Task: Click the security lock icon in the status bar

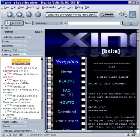Action: pos(134,135)
